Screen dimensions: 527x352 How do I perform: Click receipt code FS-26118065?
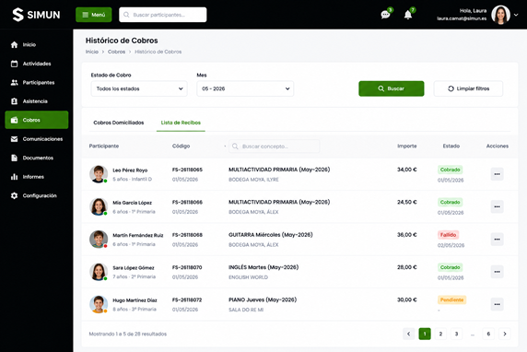187,170
